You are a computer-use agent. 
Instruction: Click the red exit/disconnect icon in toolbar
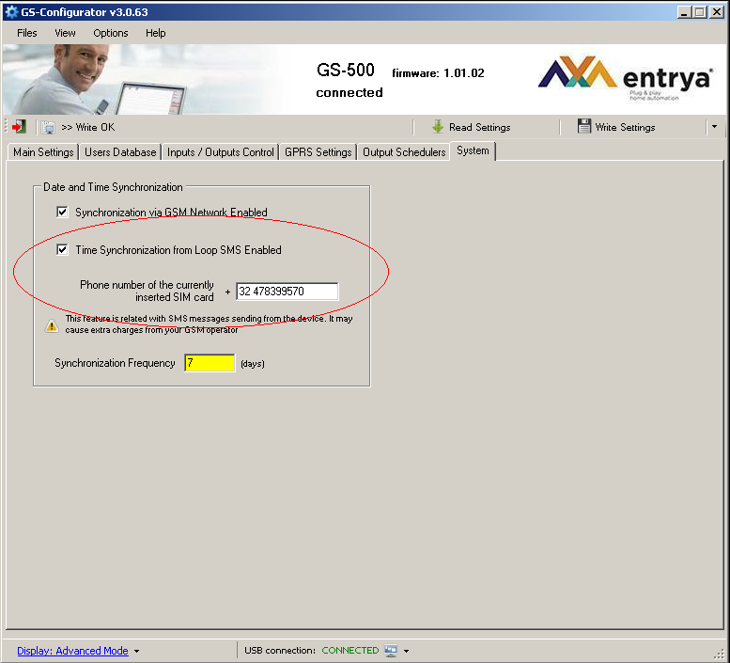click(x=19, y=127)
